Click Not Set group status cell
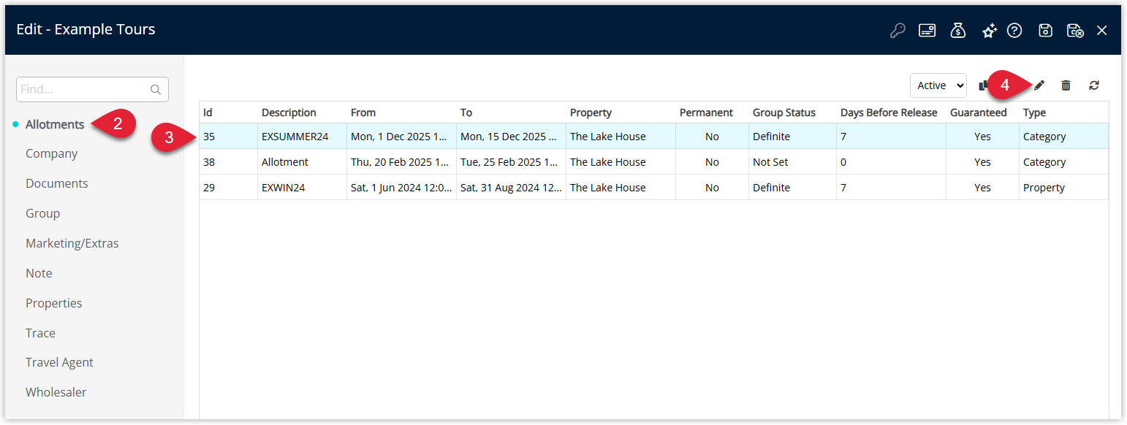 coord(792,162)
